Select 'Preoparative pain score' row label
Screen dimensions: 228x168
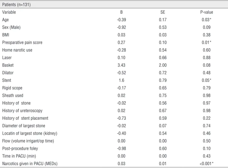point(22,42)
